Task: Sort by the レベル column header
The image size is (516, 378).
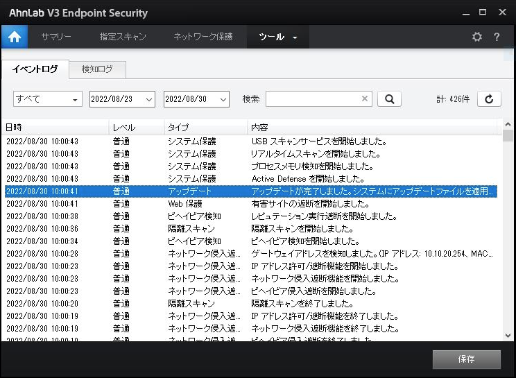Action: (x=137, y=128)
